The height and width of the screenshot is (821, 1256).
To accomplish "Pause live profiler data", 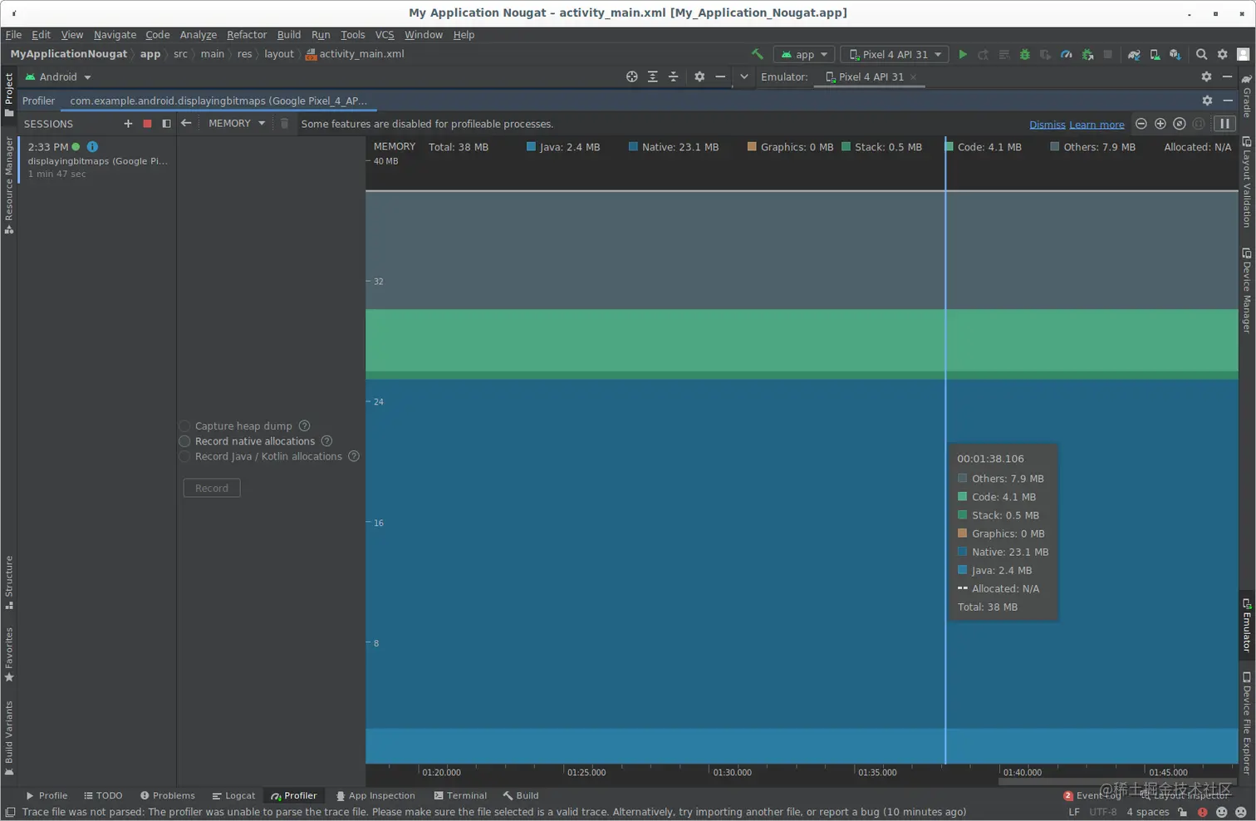I will [x=1224, y=124].
